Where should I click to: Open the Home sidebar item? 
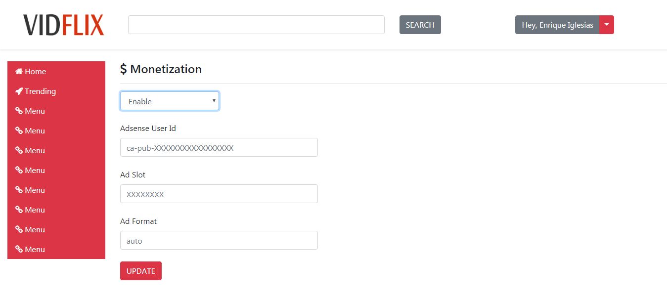35,72
